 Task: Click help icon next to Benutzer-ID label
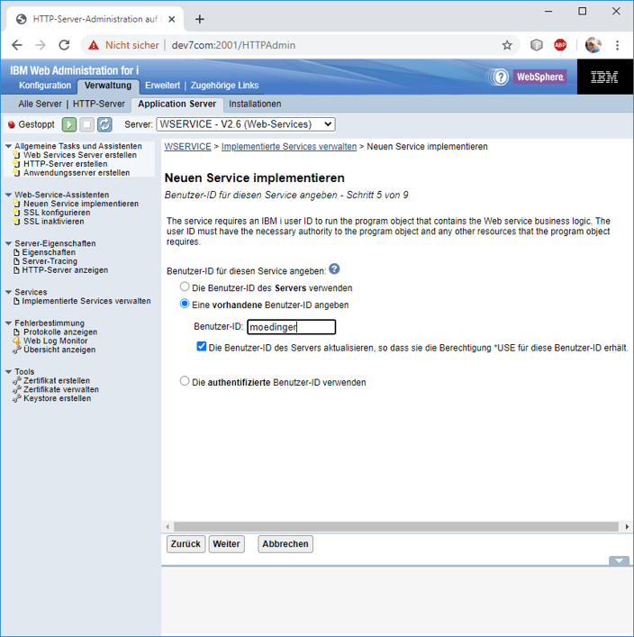click(334, 268)
